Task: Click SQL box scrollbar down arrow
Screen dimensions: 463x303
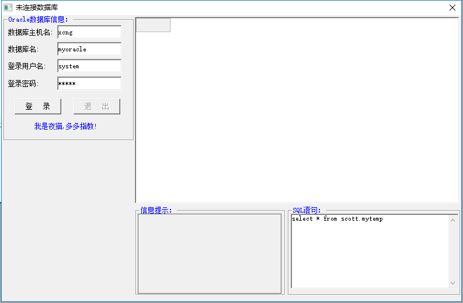Action: coord(452,283)
